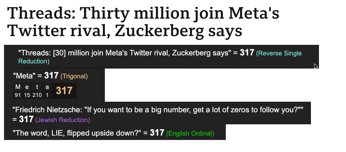This screenshot has width=346, height=152.
Task: Click the 317 value beside Trigonal
Action: (51, 76)
